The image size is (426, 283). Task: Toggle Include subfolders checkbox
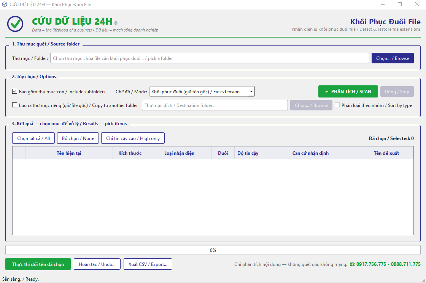coord(15,92)
